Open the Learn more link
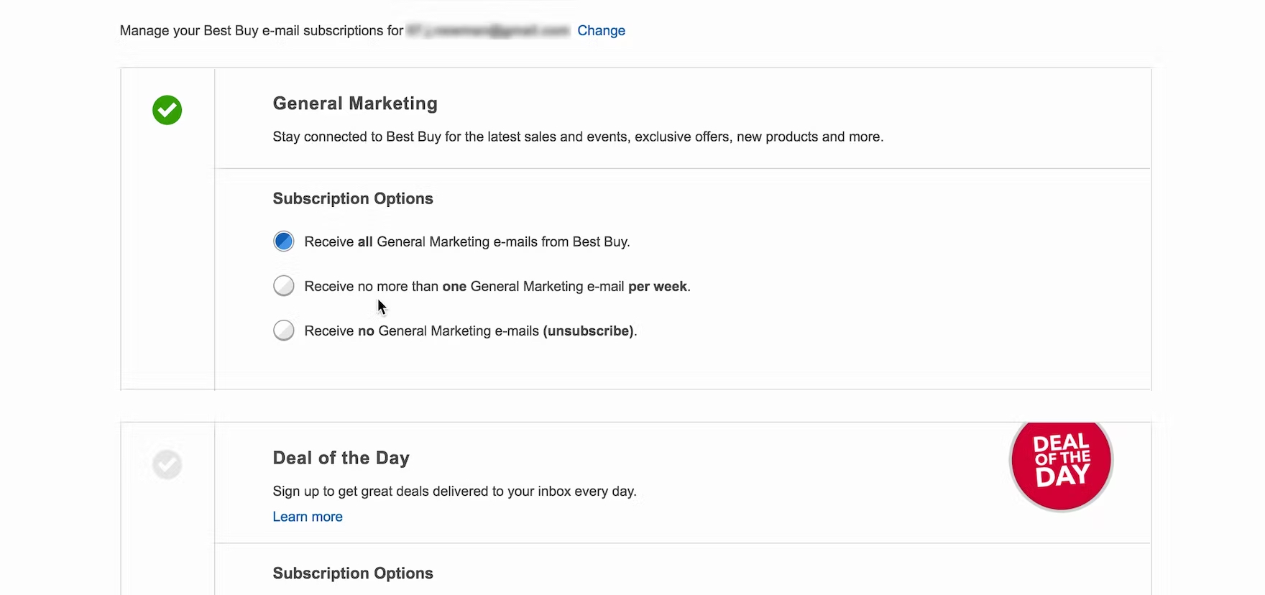1265x595 pixels. [308, 517]
